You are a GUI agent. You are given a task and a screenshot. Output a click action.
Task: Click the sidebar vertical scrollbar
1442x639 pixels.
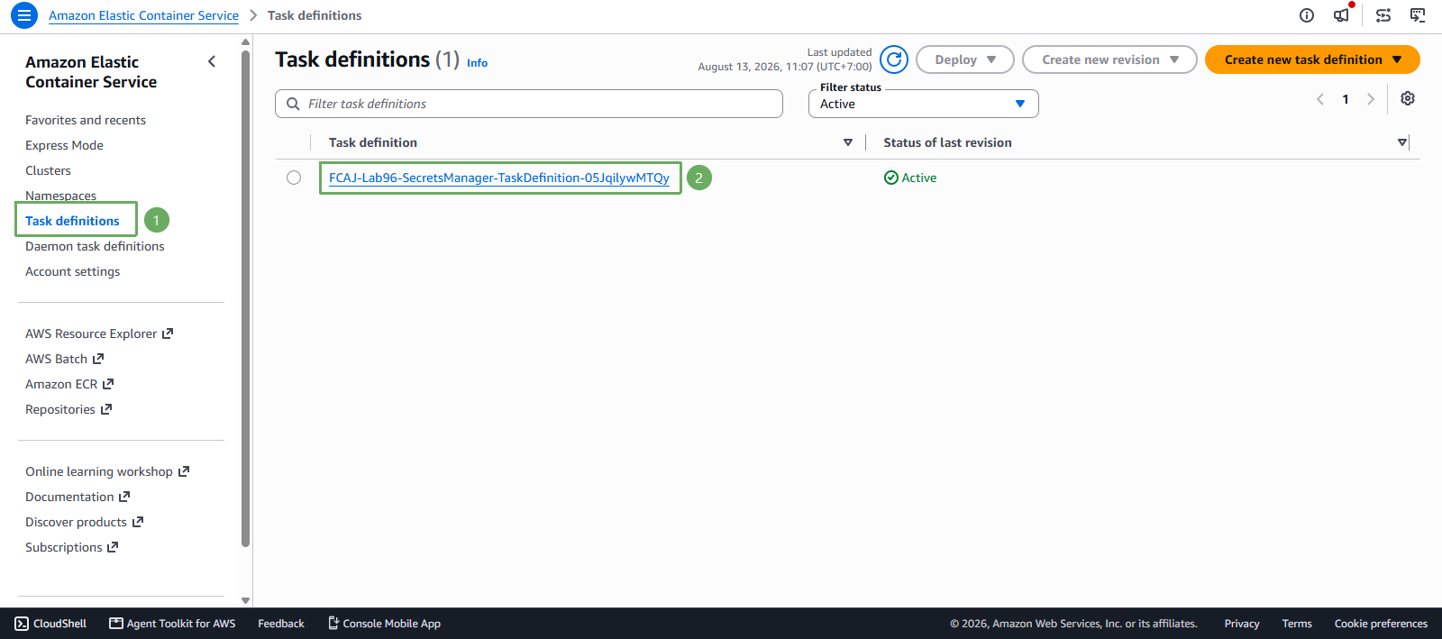point(245,297)
